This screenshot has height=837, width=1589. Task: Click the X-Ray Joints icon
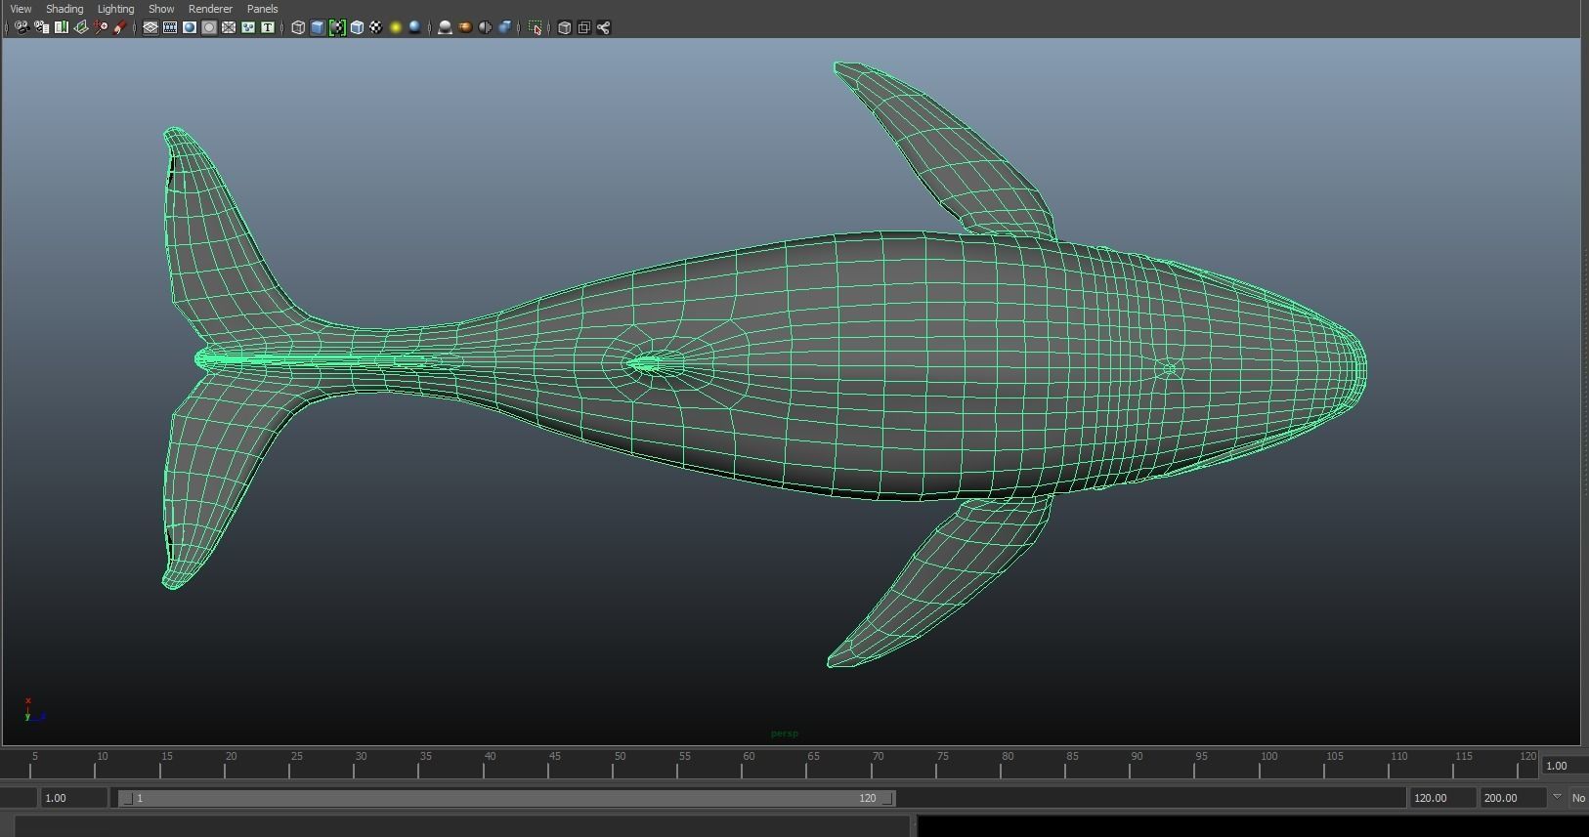point(603,27)
